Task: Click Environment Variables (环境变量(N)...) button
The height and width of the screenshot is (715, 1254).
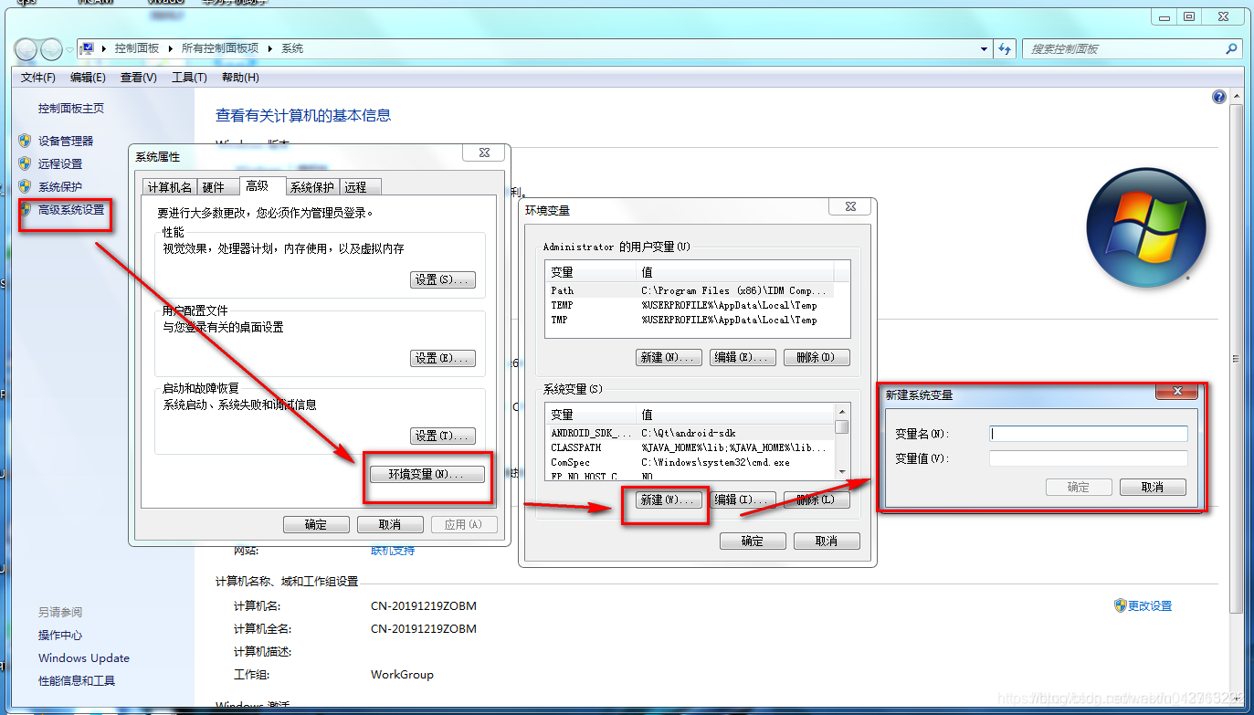Action: pyautogui.click(x=427, y=474)
